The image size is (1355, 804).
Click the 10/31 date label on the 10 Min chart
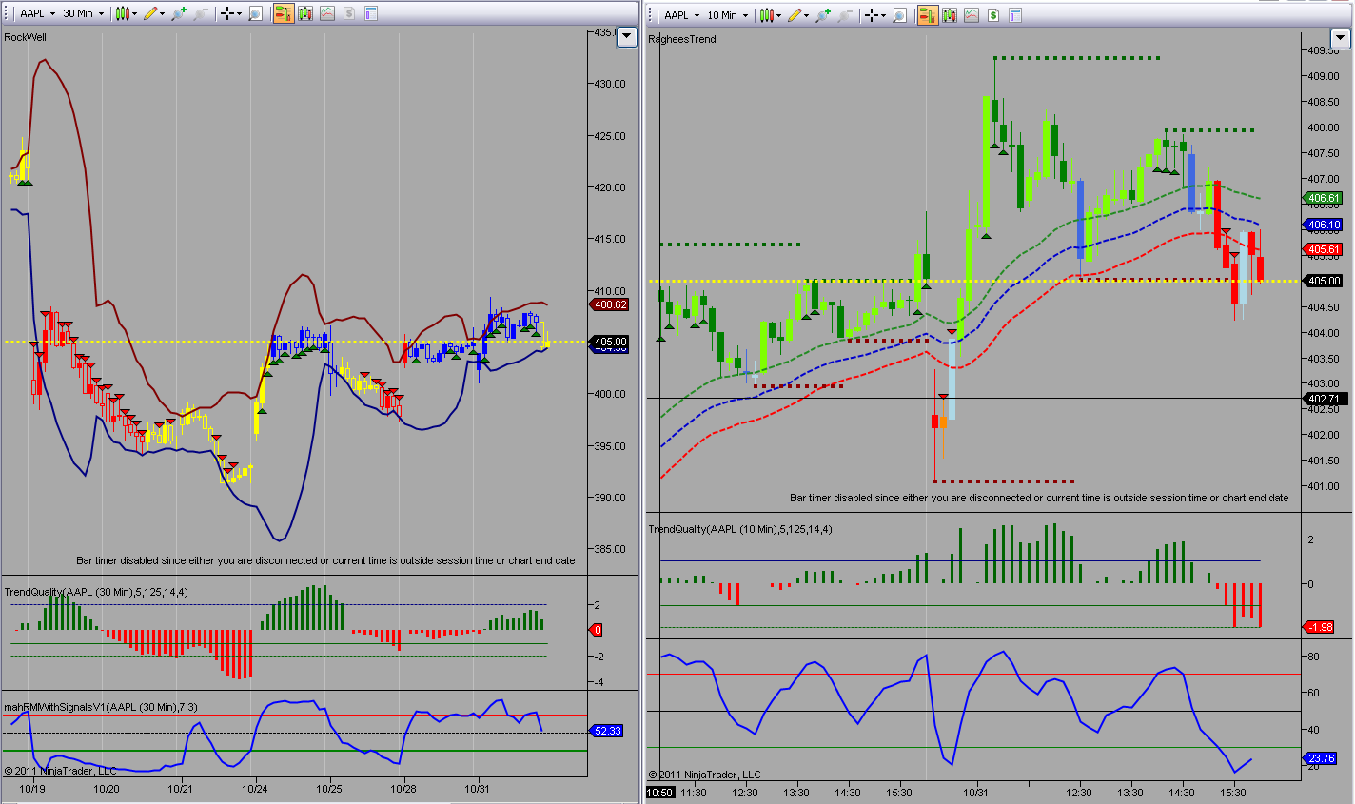975,793
